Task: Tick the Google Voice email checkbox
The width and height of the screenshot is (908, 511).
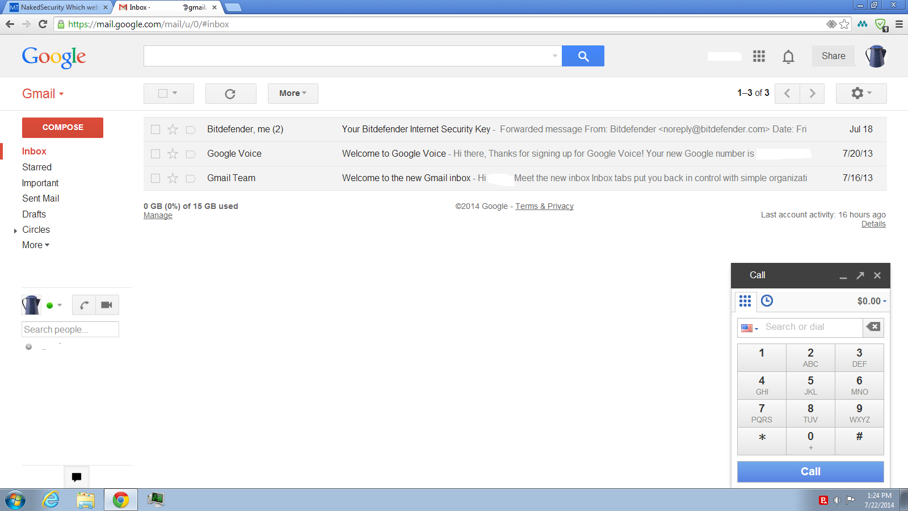Action: (x=155, y=154)
